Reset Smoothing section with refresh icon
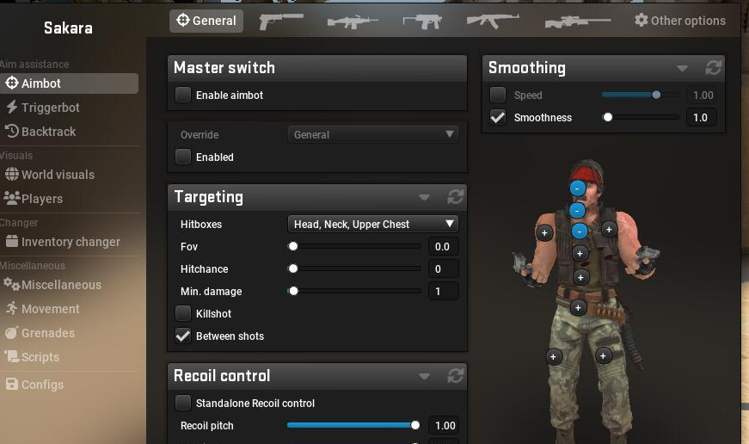Image resolution: width=749 pixels, height=444 pixels. (x=713, y=67)
